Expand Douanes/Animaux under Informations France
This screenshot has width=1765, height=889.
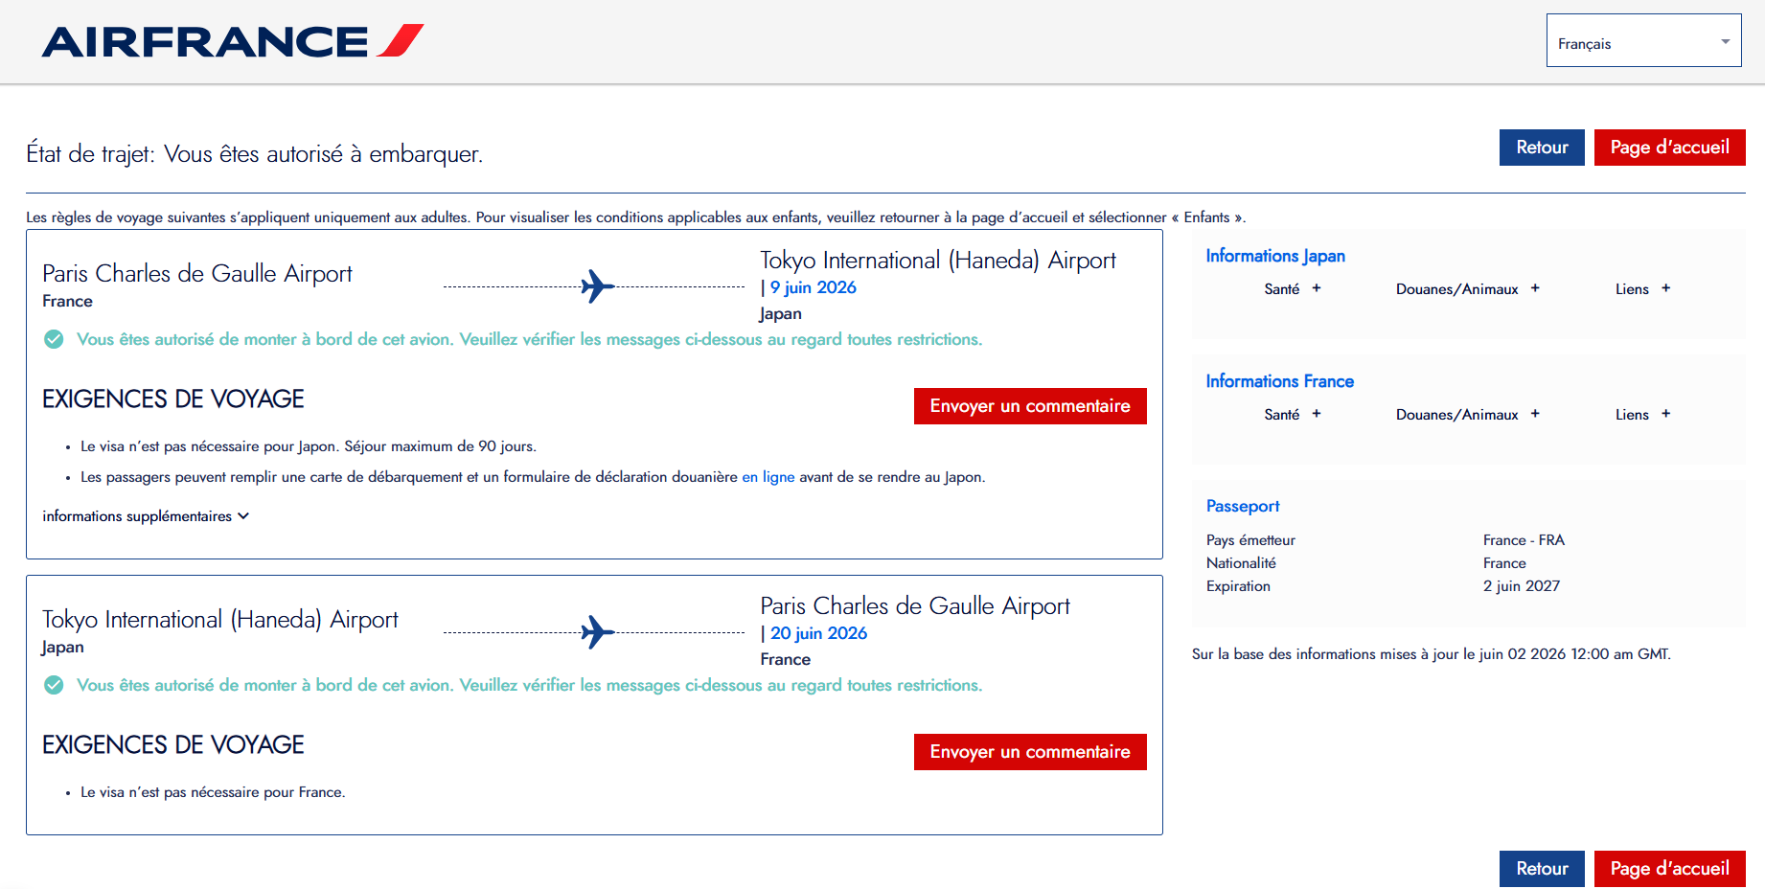(1467, 414)
